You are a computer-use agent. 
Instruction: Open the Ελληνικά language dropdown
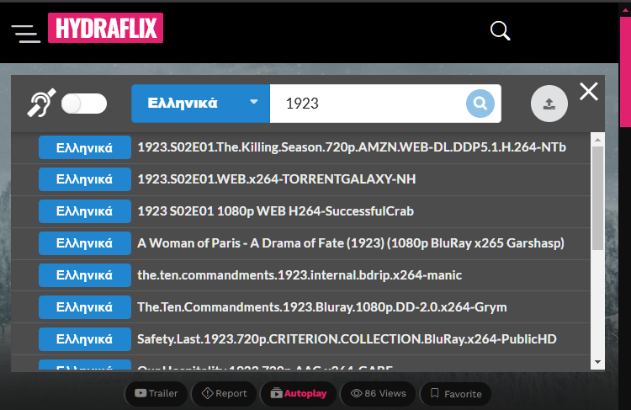point(200,104)
